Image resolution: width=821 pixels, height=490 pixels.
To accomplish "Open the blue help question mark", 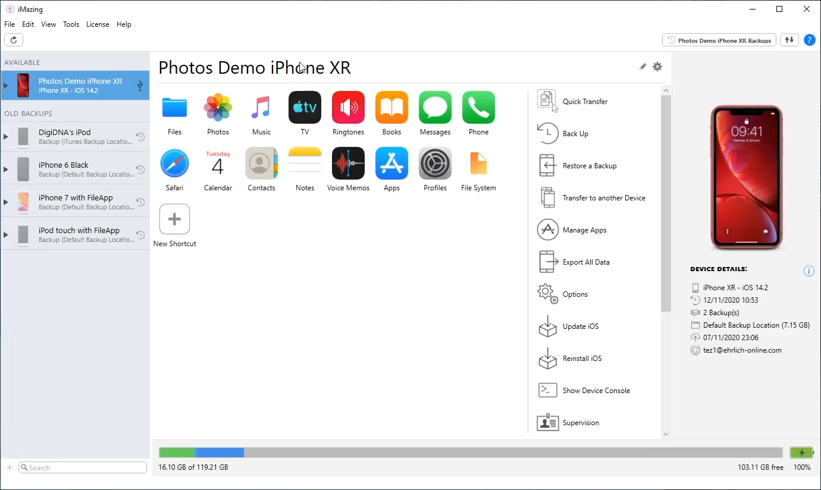I will click(809, 40).
